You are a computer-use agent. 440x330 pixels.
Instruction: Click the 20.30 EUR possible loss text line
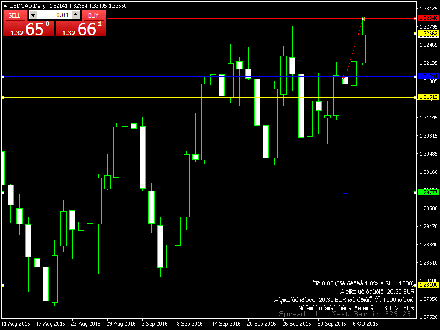tap(377, 291)
